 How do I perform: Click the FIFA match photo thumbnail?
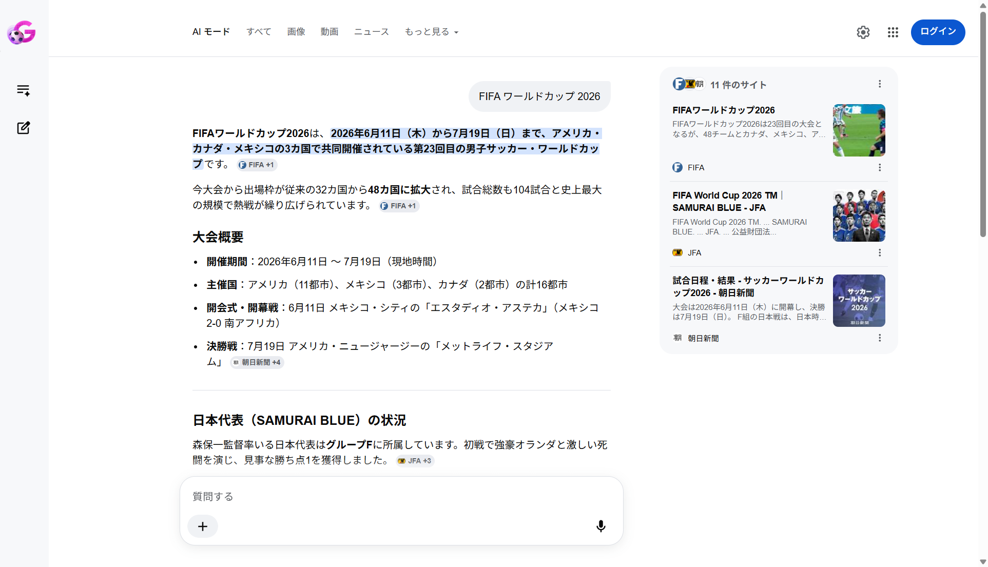click(859, 130)
